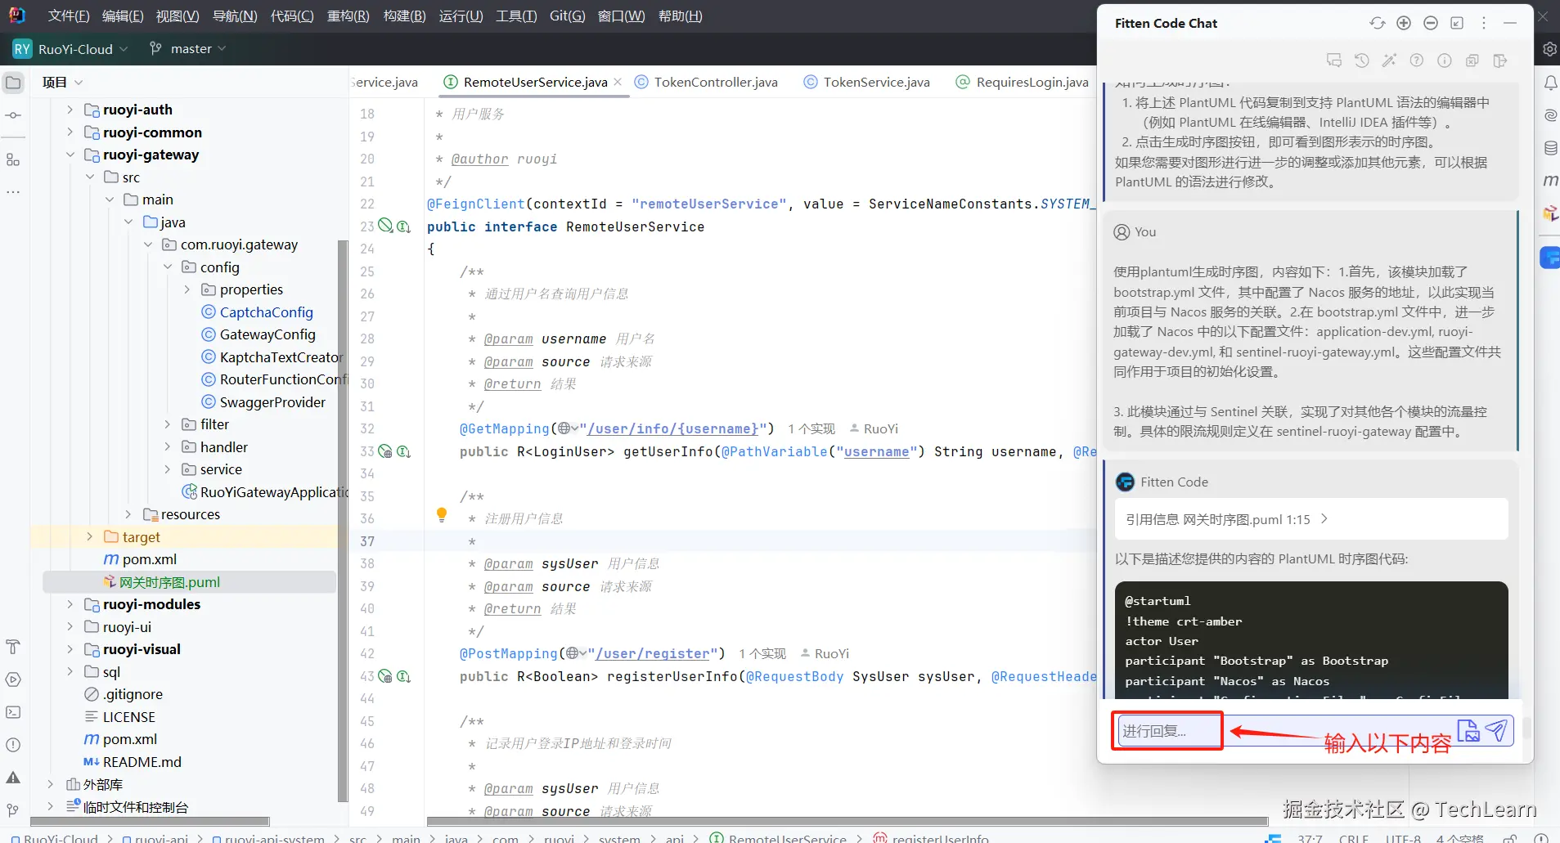Refresh the Fitten Code Chat panel
The image size is (1560, 843).
tap(1378, 23)
